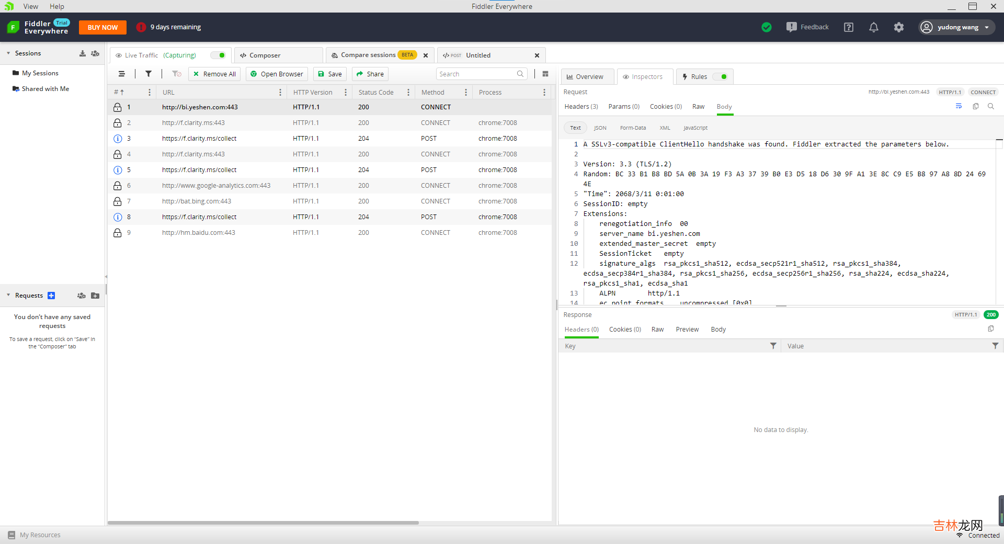The image size is (1004, 544).
Task: Click the clear filters icon
Action: pyautogui.click(x=177, y=74)
